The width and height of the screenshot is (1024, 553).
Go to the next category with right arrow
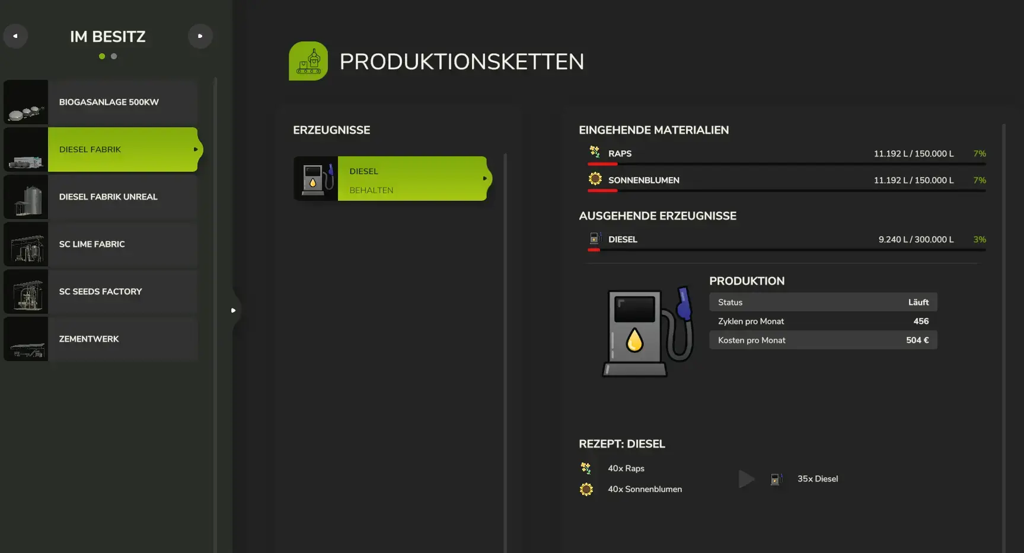pos(200,36)
